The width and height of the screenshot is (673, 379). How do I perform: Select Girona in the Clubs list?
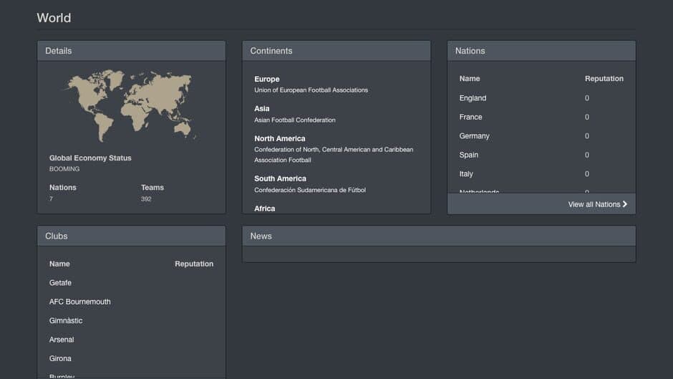60,358
